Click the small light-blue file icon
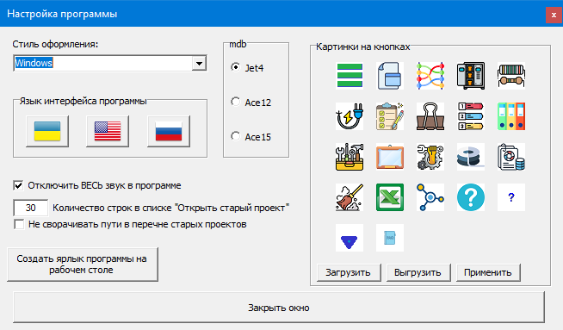563x330 pixels. pyautogui.click(x=390, y=238)
